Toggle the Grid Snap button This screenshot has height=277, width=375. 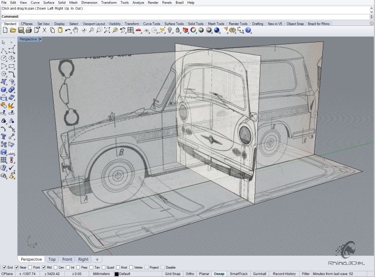coord(172,274)
